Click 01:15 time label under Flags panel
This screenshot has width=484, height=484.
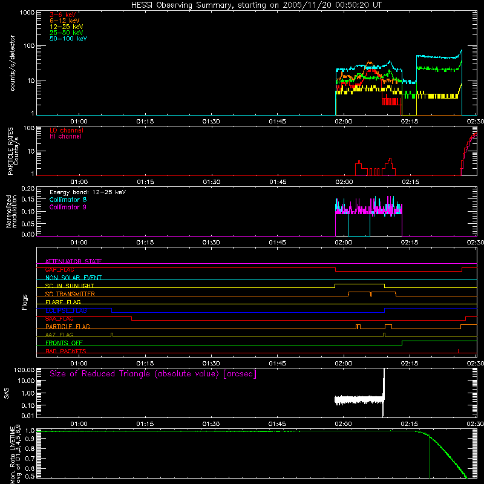145,364
